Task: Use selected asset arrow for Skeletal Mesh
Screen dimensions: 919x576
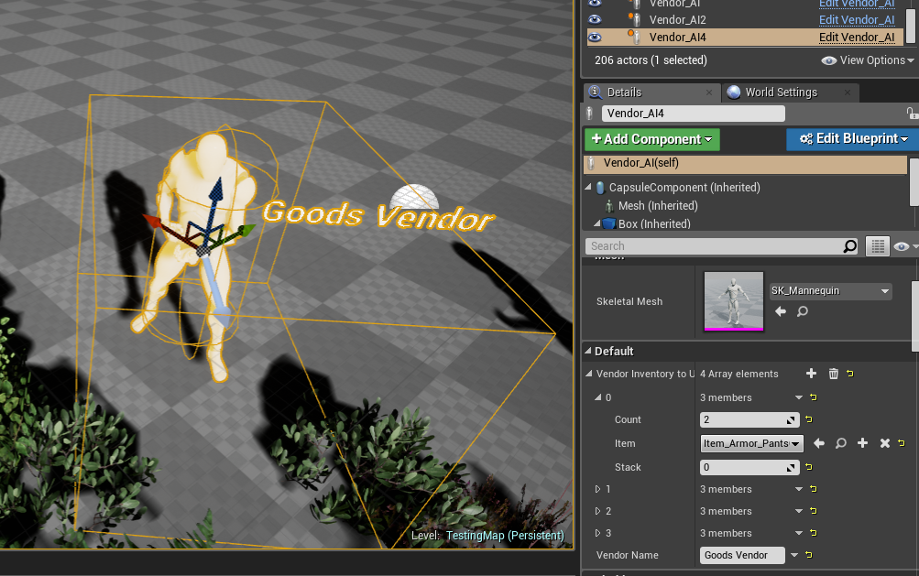Action: 781,311
